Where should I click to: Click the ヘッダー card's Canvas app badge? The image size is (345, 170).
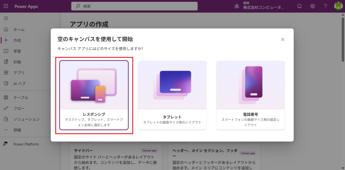click(248, 153)
